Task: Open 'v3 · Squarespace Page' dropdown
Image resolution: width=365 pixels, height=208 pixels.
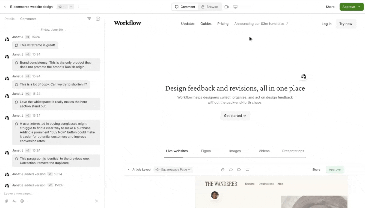Action: [x=173, y=170]
